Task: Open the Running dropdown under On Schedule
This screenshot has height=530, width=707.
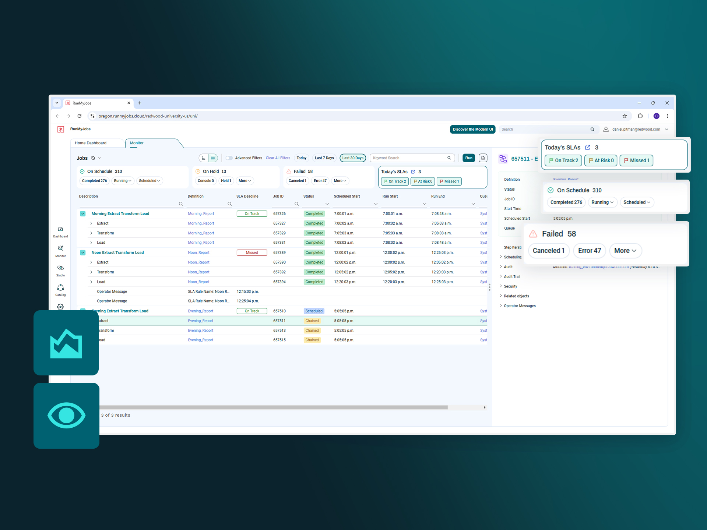Action: 123,181
